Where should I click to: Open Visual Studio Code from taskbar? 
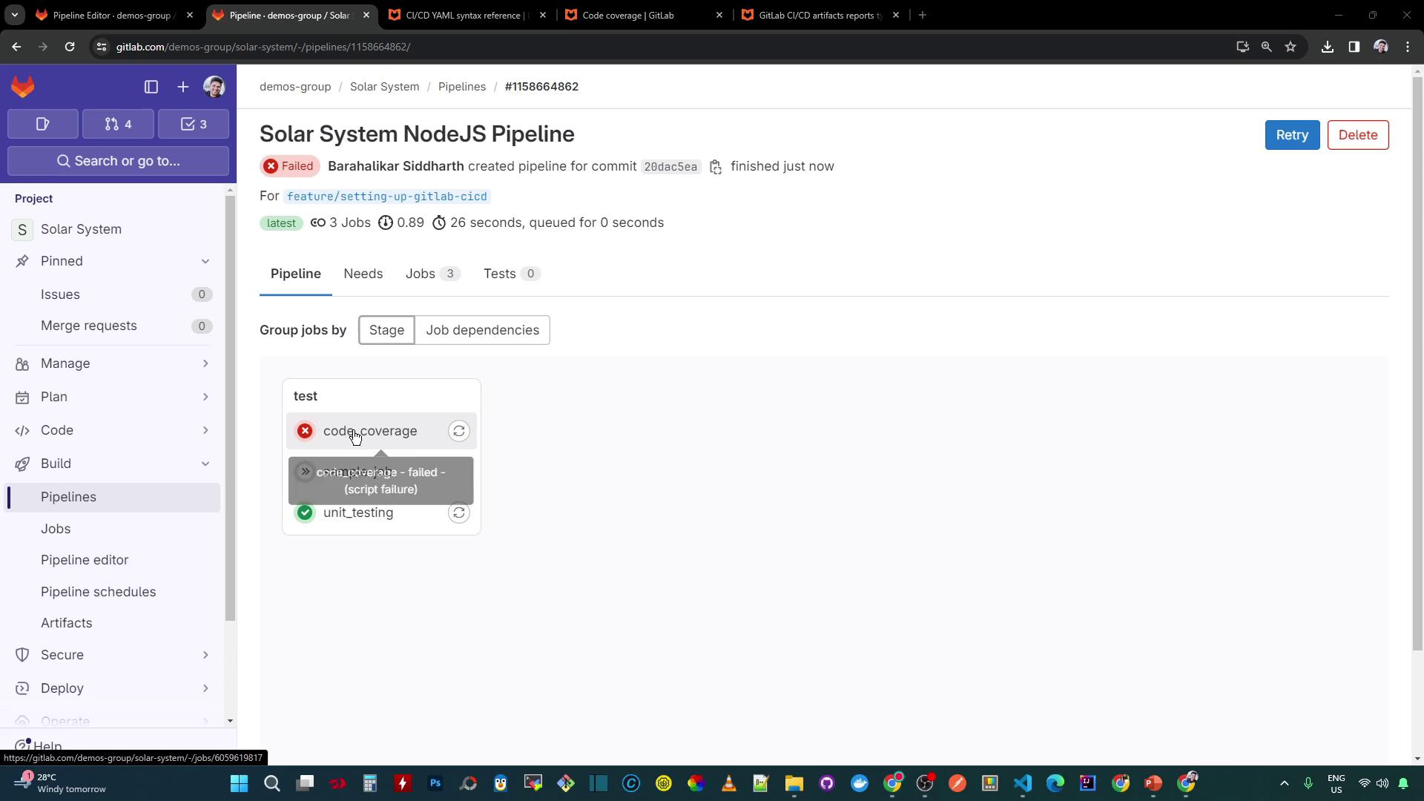click(x=1023, y=783)
